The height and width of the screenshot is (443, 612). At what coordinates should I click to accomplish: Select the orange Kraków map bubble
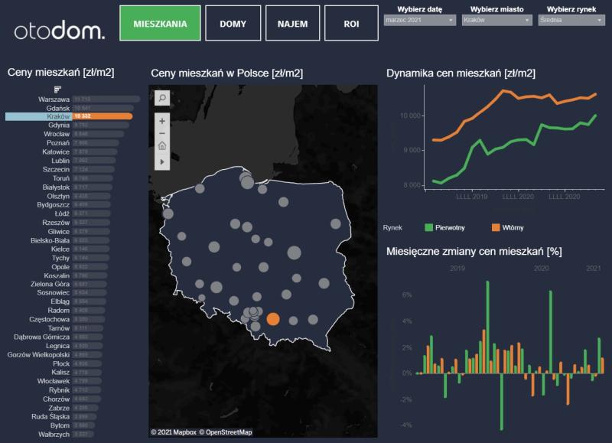point(273,319)
